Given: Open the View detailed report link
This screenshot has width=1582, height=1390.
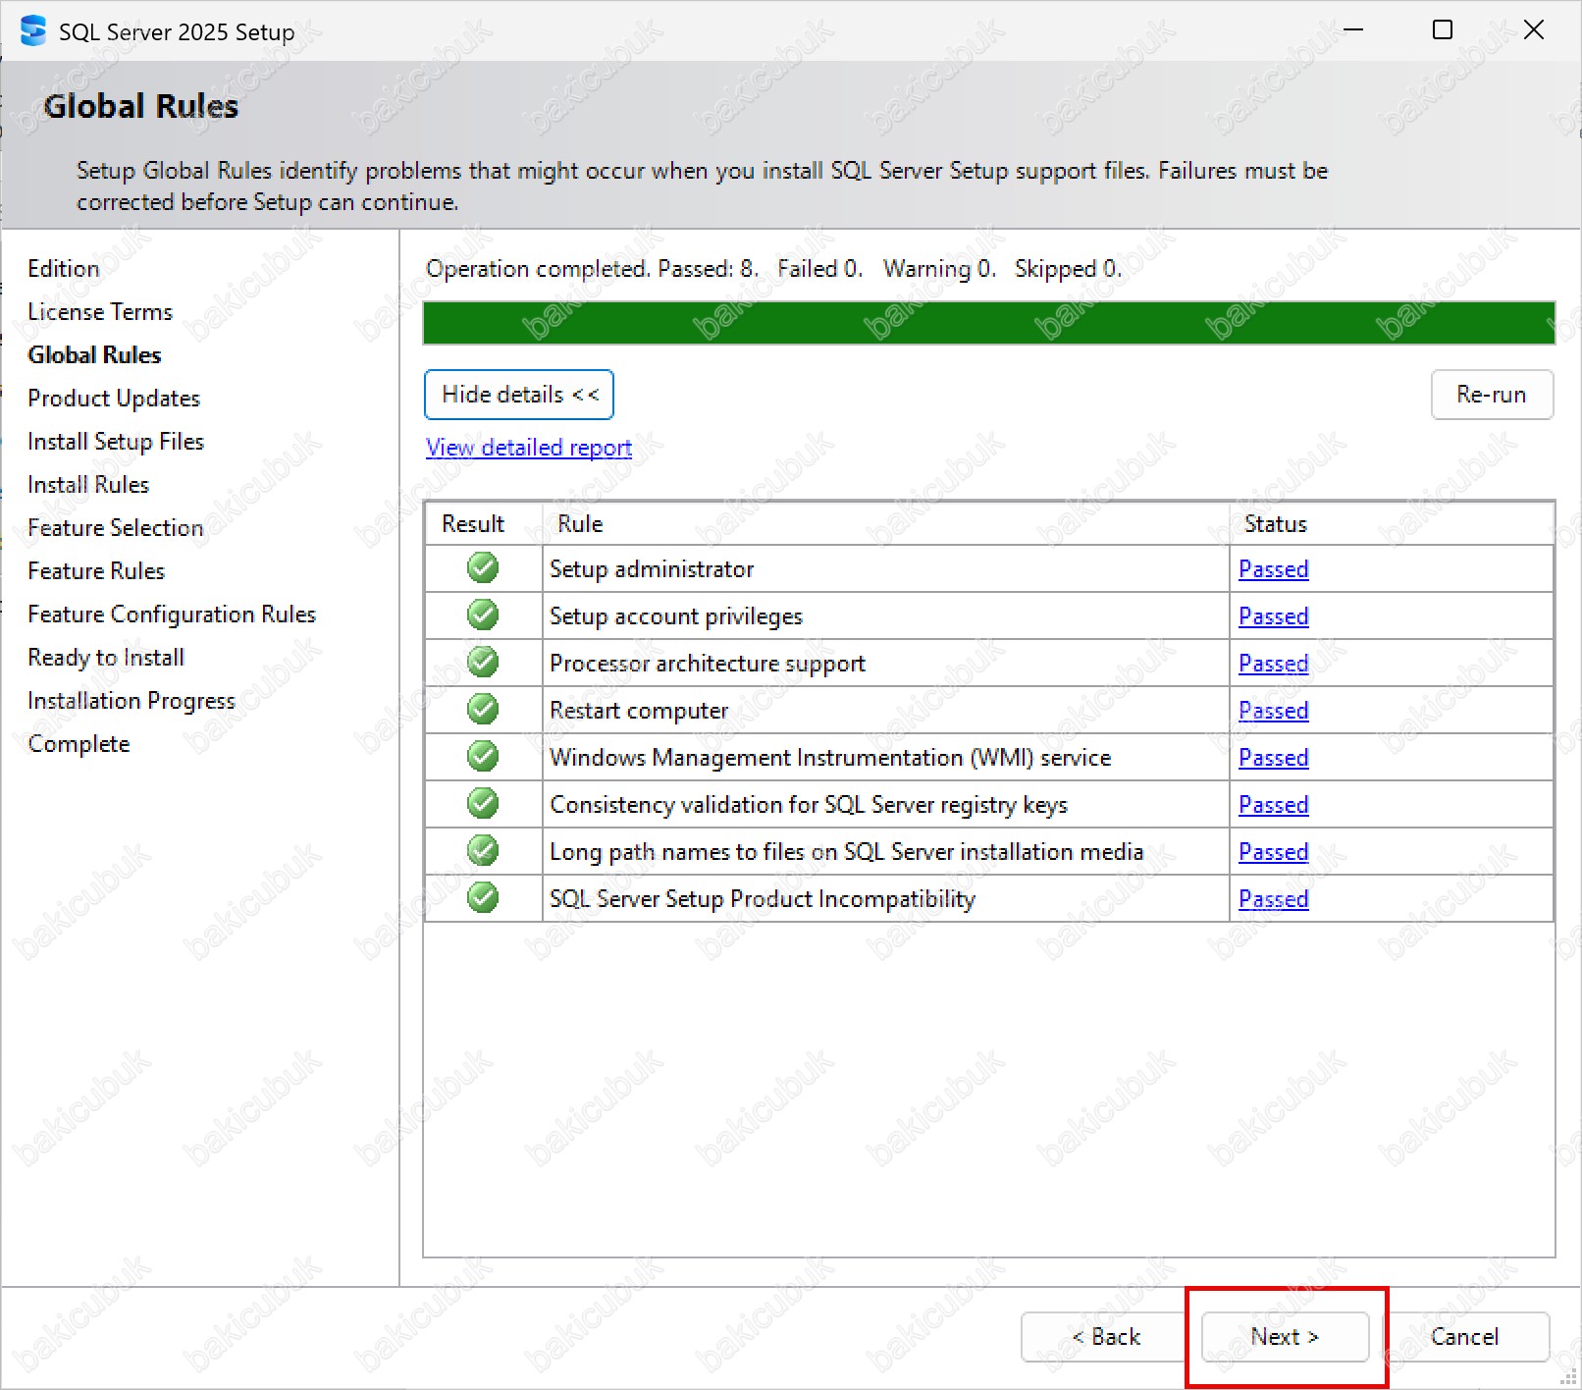Looking at the screenshot, I should [x=528, y=448].
